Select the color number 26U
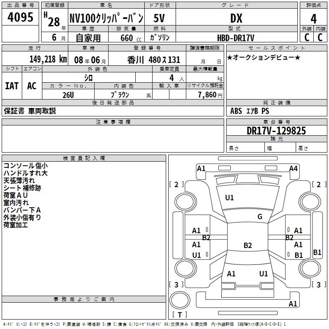Viewport: 329px width, 329px height. tap(68, 95)
